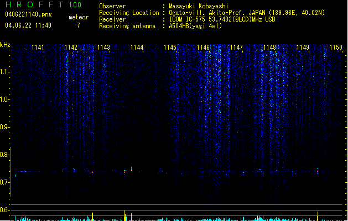Click the HROFFT 1.0.0 title text
348x221 pixels.
(44, 4)
